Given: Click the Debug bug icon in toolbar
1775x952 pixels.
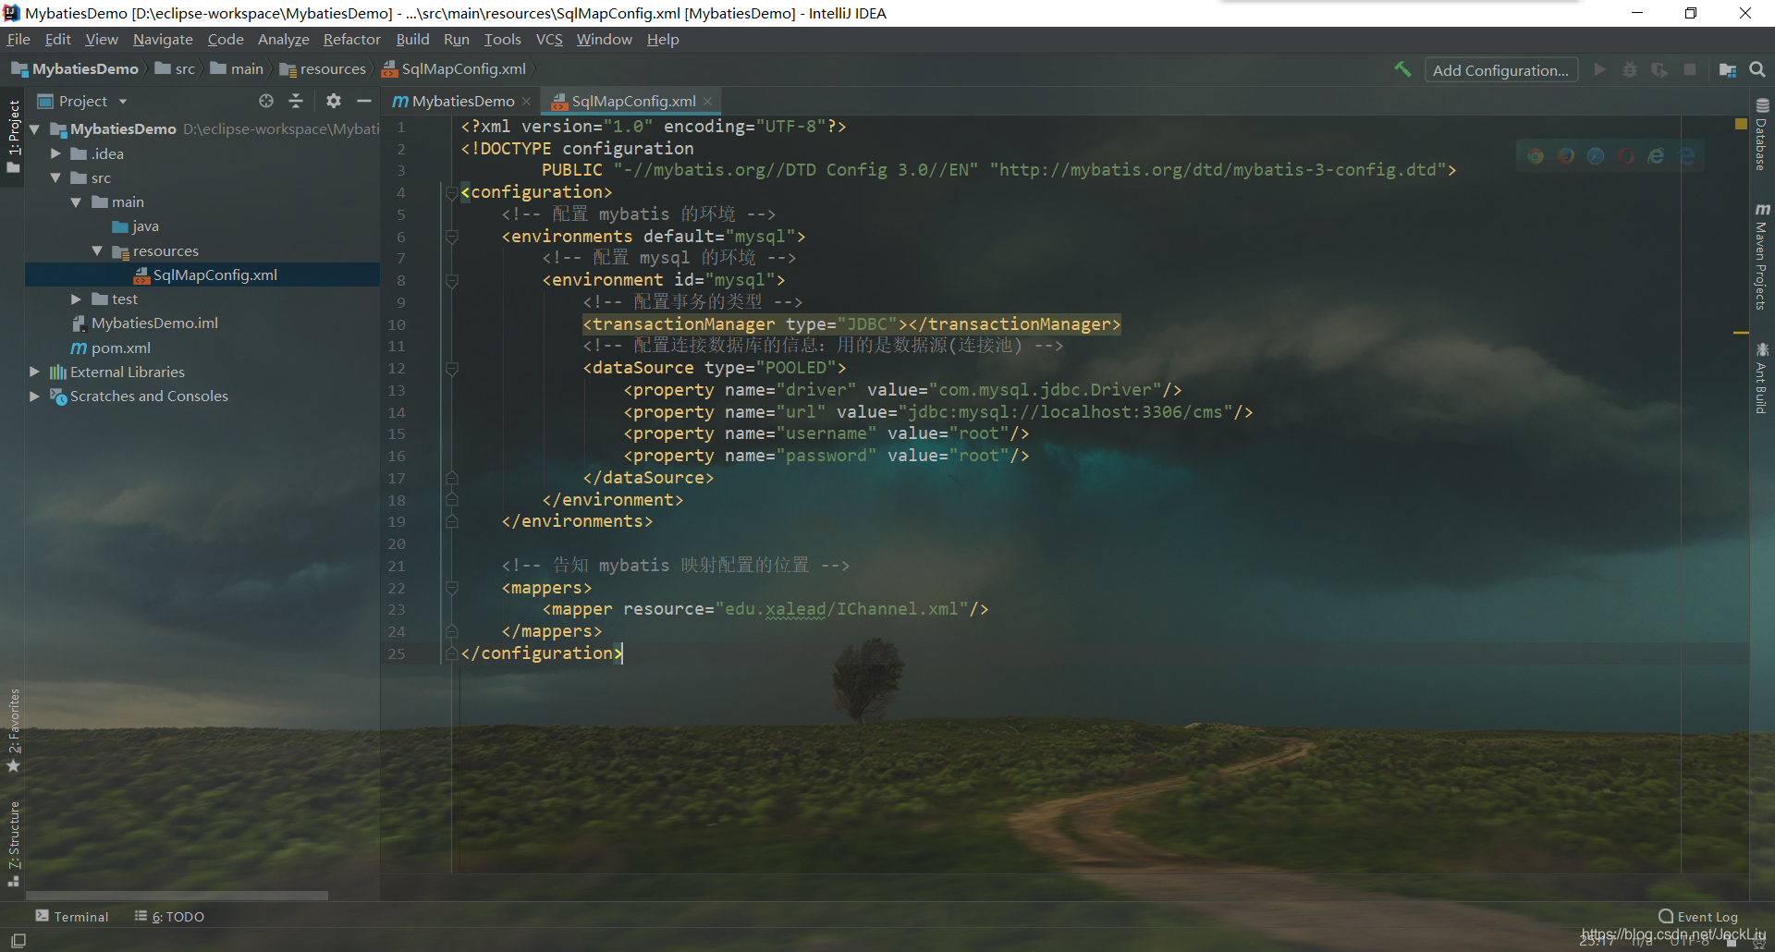Looking at the screenshot, I should (x=1630, y=70).
